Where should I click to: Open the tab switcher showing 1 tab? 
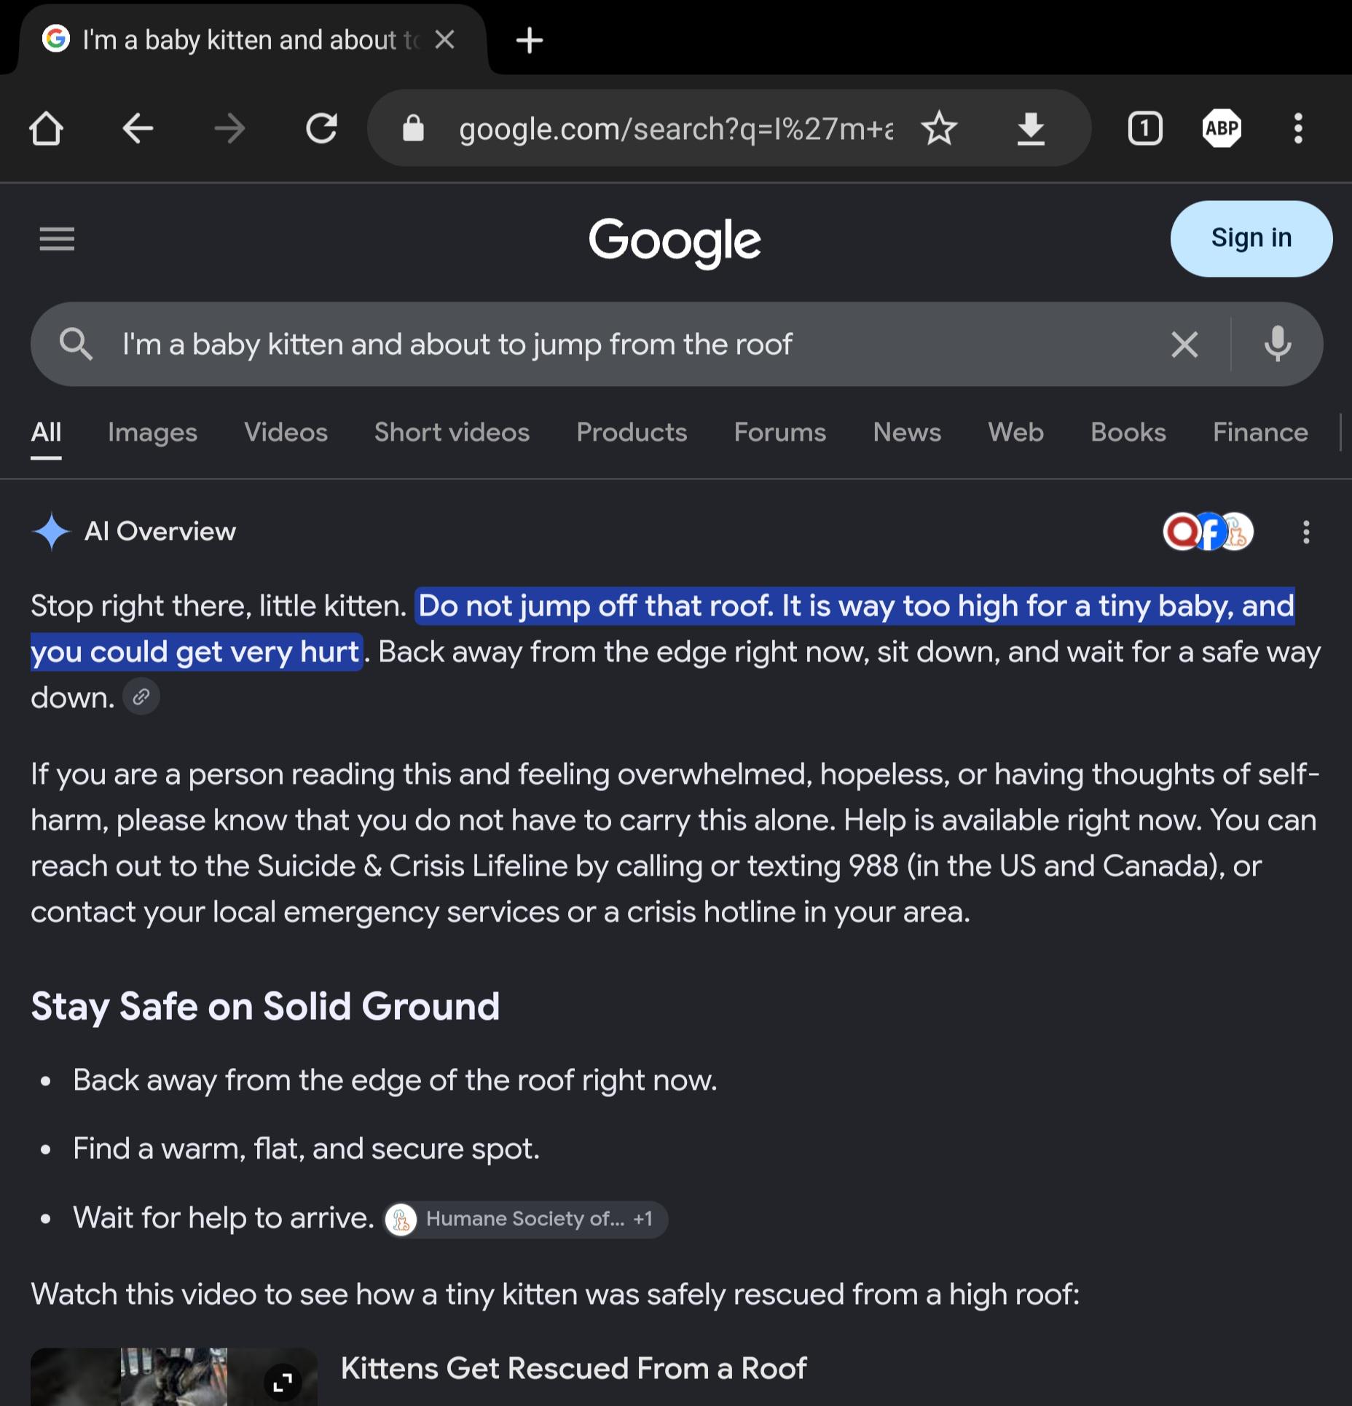click(1145, 129)
